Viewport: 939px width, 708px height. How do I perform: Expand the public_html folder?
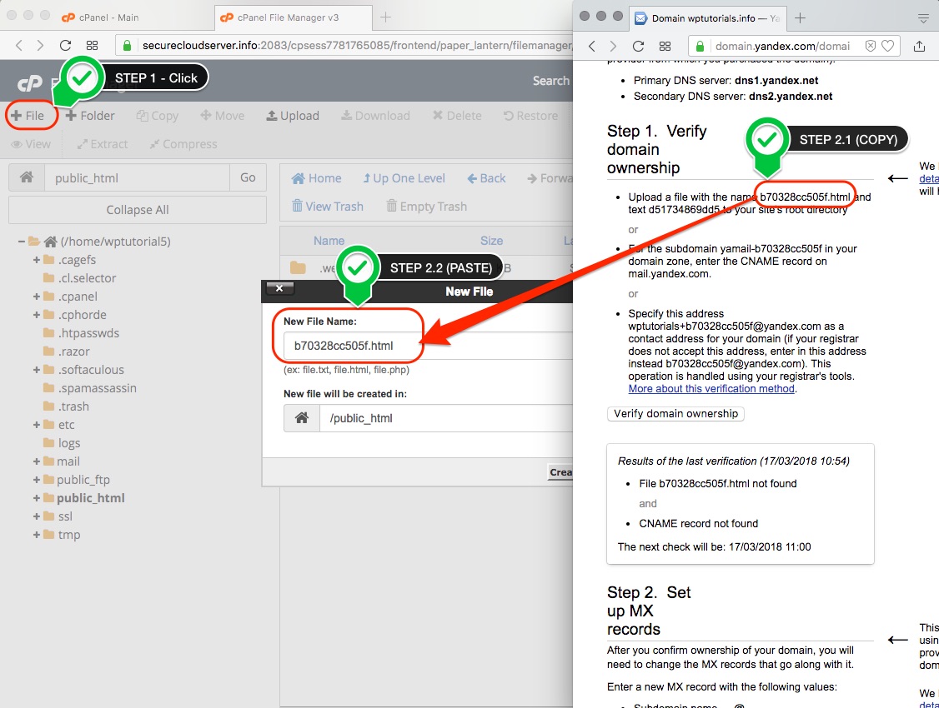37,498
